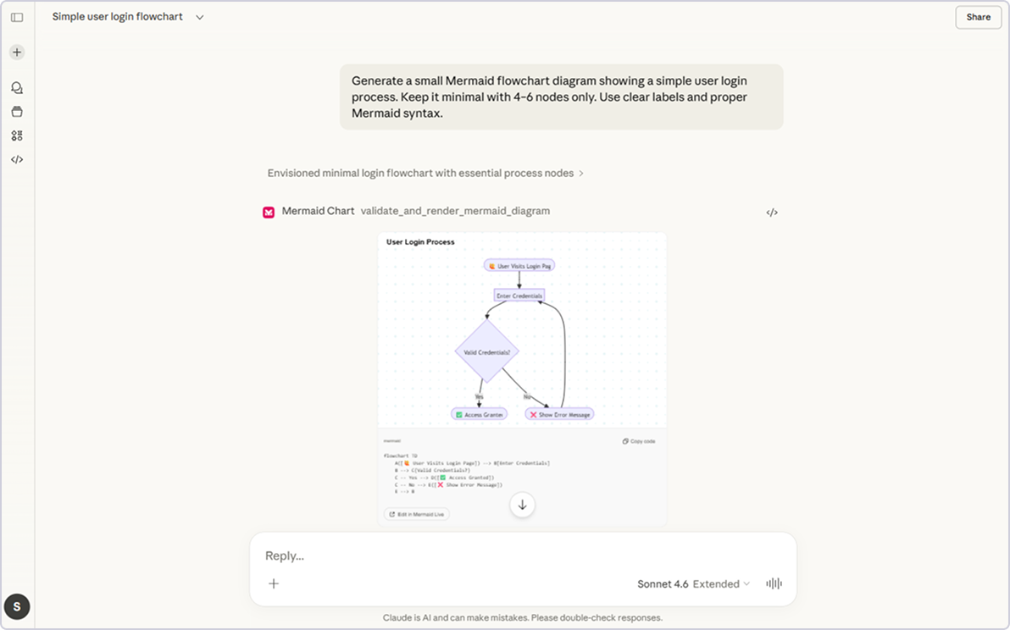1010x630 pixels.
Task: Click the user avatar S
Action: point(17,606)
